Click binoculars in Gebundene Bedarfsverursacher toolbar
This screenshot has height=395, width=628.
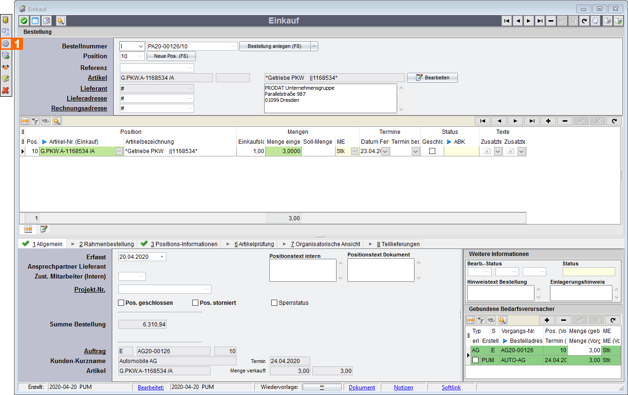pos(491,320)
